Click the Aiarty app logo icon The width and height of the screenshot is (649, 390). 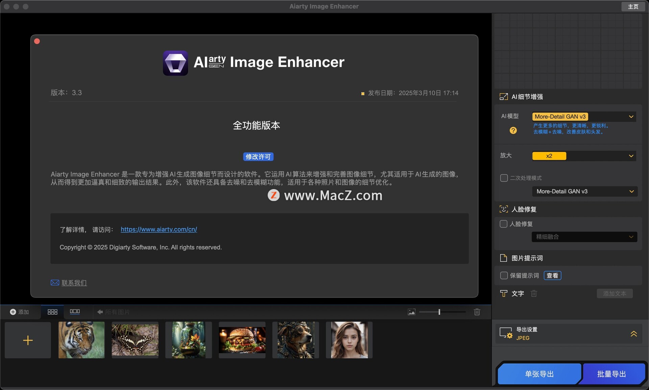click(175, 63)
